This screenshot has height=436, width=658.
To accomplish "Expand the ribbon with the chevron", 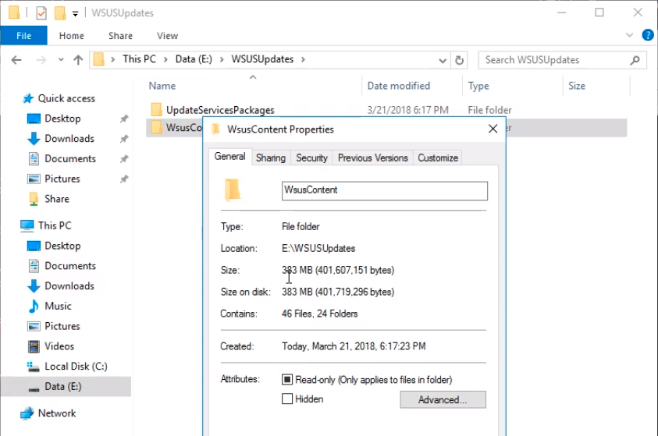I will coord(629,35).
